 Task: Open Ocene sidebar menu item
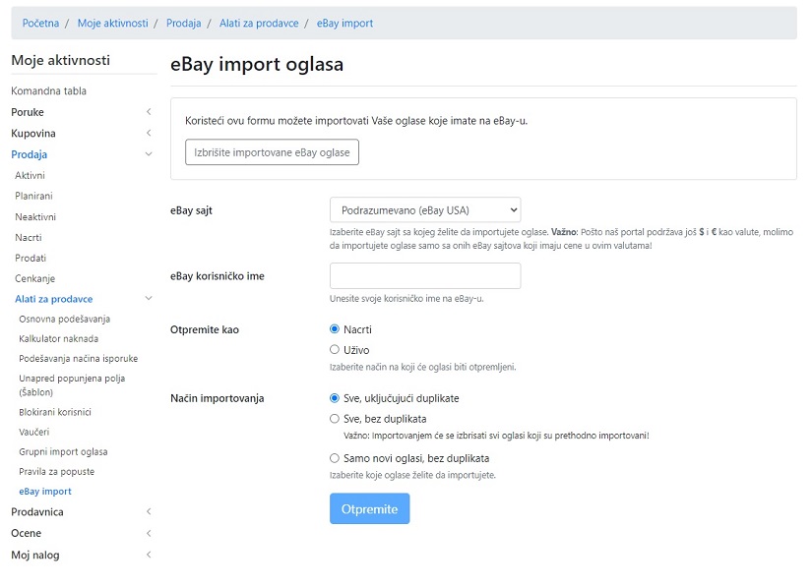click(x=26, y=533)
